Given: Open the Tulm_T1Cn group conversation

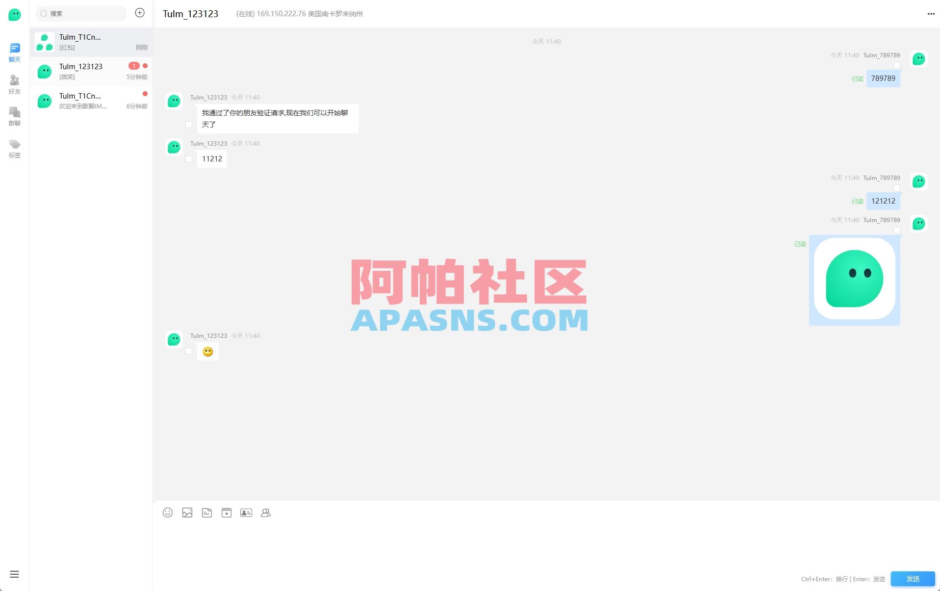Looking at the screenshot, I should click(x=91, y=42).
